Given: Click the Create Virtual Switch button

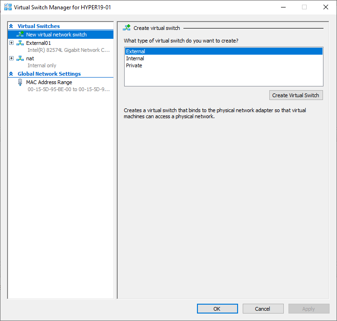Looking at the screenshot, I should (x=296, y=95).
